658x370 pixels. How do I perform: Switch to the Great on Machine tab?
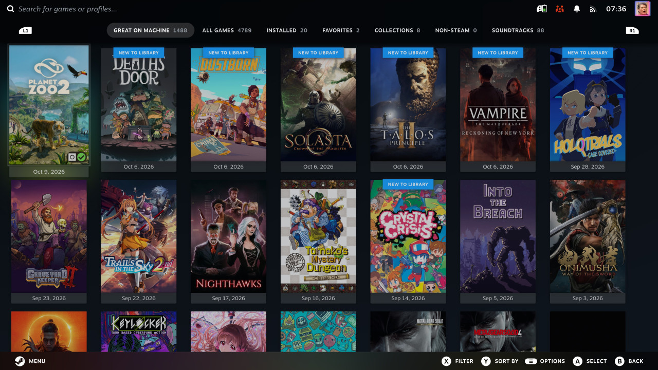pyautogui.click(x=151, y=30)
